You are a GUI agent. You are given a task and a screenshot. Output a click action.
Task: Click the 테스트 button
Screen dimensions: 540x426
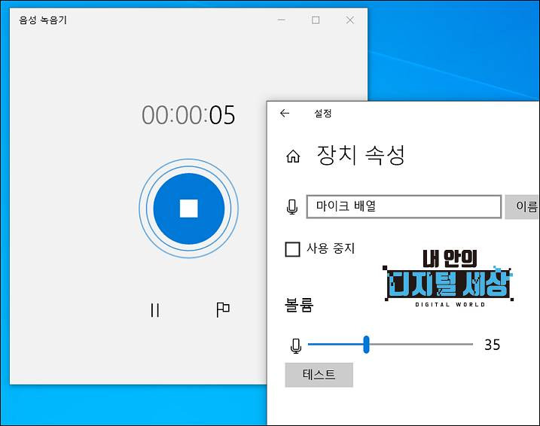click(319, 375)
